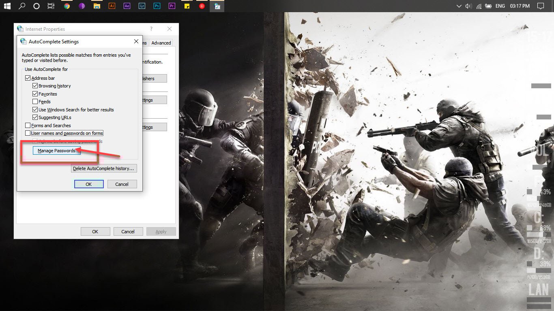The image size is (554, 311).
Task: Open File Explorer from taskbar
Action: coord(97,6)
